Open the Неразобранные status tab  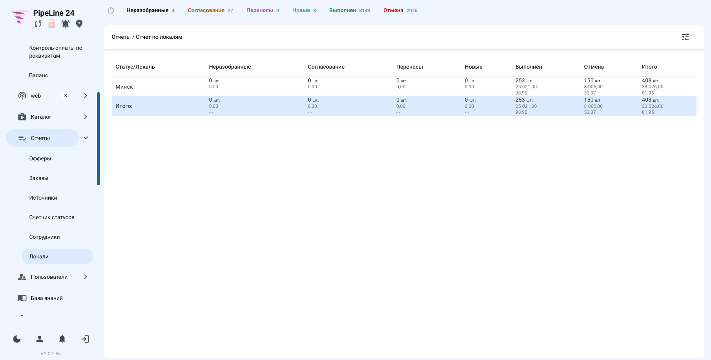coord(150,11)
